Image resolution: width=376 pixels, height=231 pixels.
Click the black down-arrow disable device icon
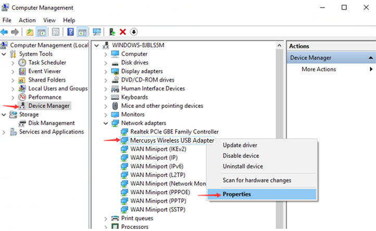[x=134, y=32]
